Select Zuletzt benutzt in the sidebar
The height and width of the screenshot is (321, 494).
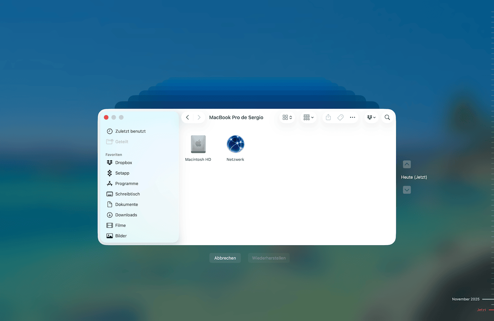coord(131,131)
